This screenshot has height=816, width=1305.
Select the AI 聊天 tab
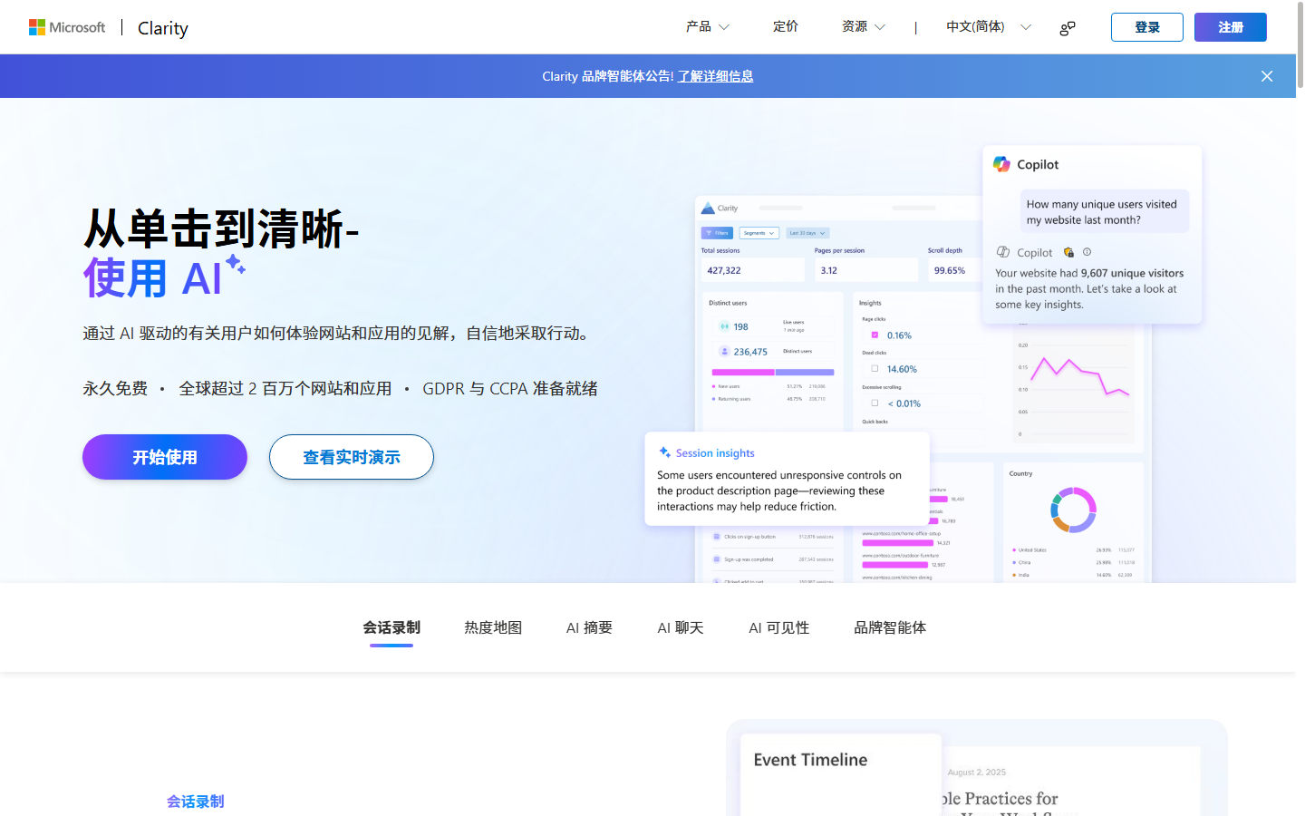pos(681,627)
